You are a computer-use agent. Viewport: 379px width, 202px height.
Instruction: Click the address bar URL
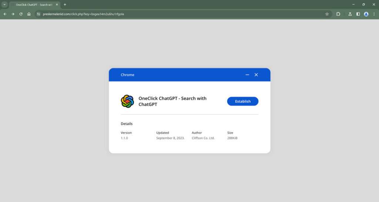pos(83,14)
